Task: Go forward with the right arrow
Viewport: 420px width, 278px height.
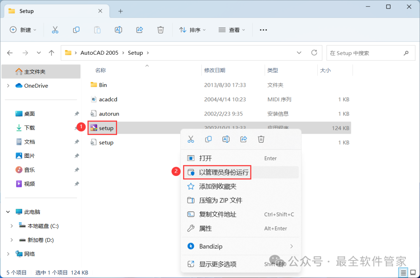Action: pos(25,53)
